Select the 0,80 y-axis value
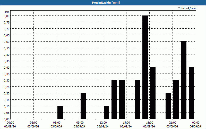This screenshot has width=206, height=129. [x=7, y=16]
